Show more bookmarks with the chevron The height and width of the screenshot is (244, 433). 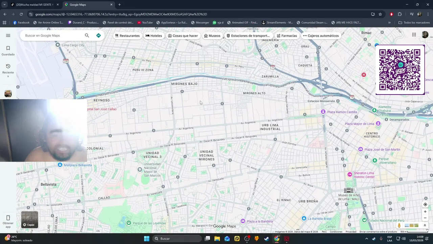click(389, 23)
